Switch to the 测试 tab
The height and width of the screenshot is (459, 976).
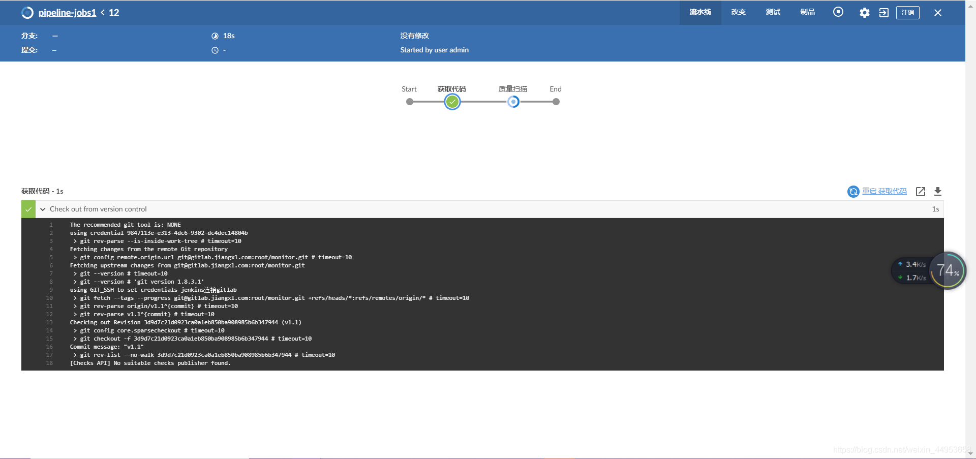pyautogui.click(x=773, y=12)
